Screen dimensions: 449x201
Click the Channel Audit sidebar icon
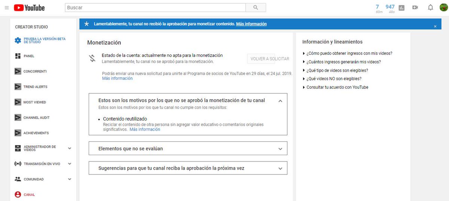[18, 117]
